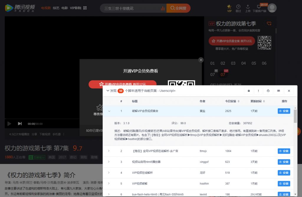Select episode 07 marked 预
The height and width of the screenshot is (197, 302).
coord(212,75)
